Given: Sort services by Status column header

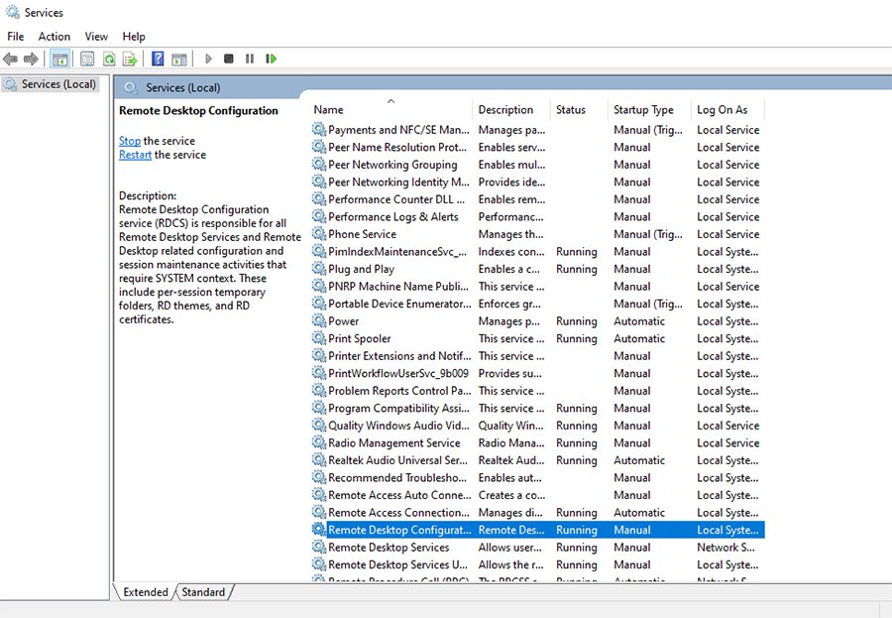Looking at the screenshot, I should click(x=571, y=110).
